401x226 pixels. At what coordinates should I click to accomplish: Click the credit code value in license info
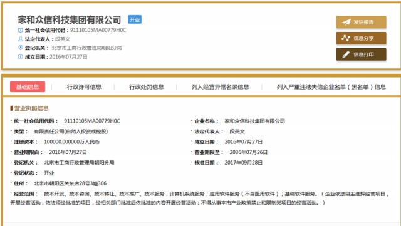pyautogui.click(x=92, y=121)
